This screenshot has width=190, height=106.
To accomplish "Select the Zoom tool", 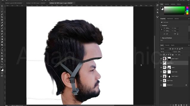I will coord(2,62).
